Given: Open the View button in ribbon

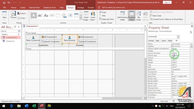Looking at the screenshot, I should (x=4, y=16).
